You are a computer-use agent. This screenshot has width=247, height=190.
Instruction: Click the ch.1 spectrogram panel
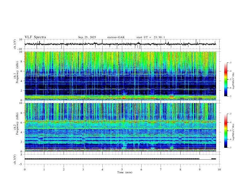[120, 76]
